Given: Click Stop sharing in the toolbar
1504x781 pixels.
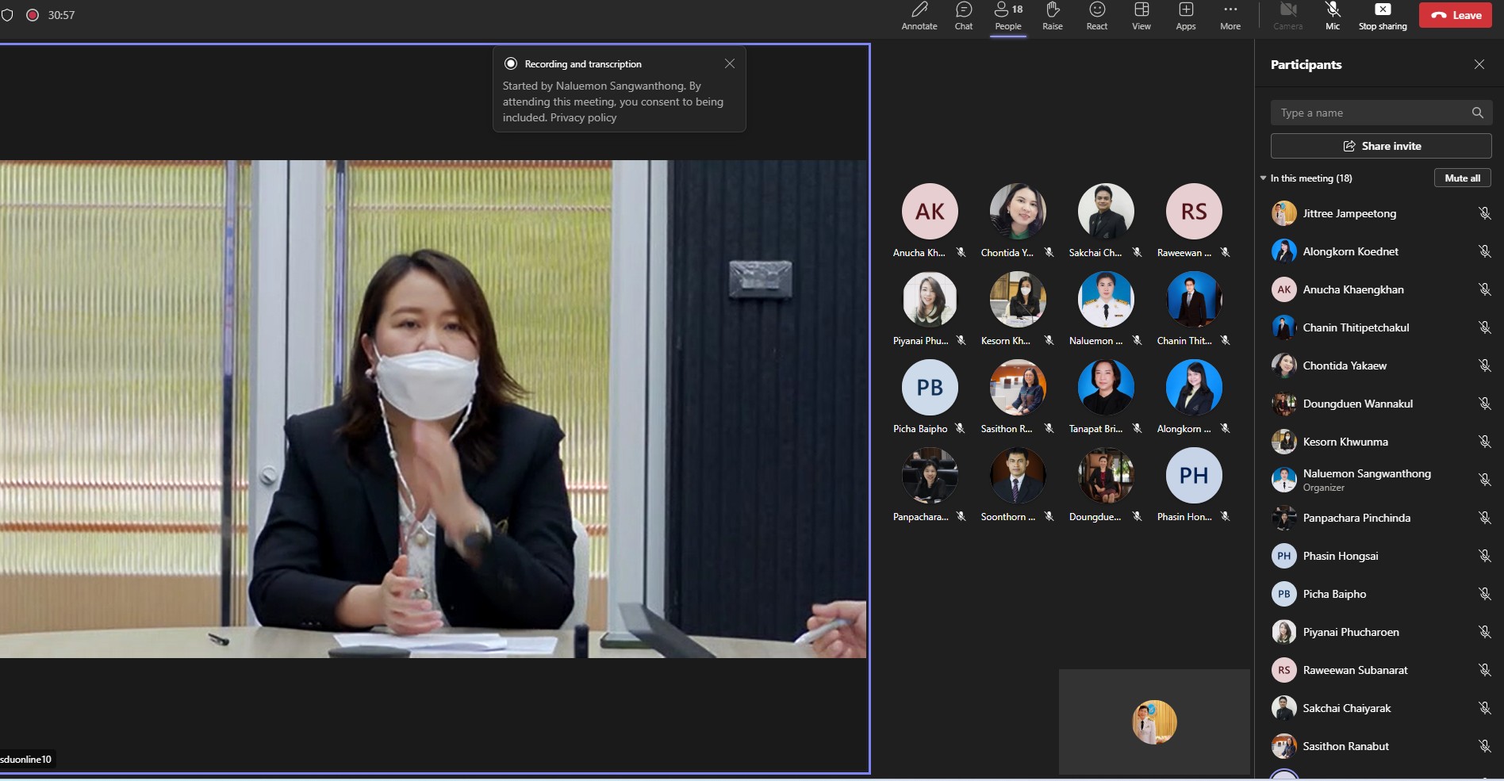Looking at the screenshot, I should 1382,16.
